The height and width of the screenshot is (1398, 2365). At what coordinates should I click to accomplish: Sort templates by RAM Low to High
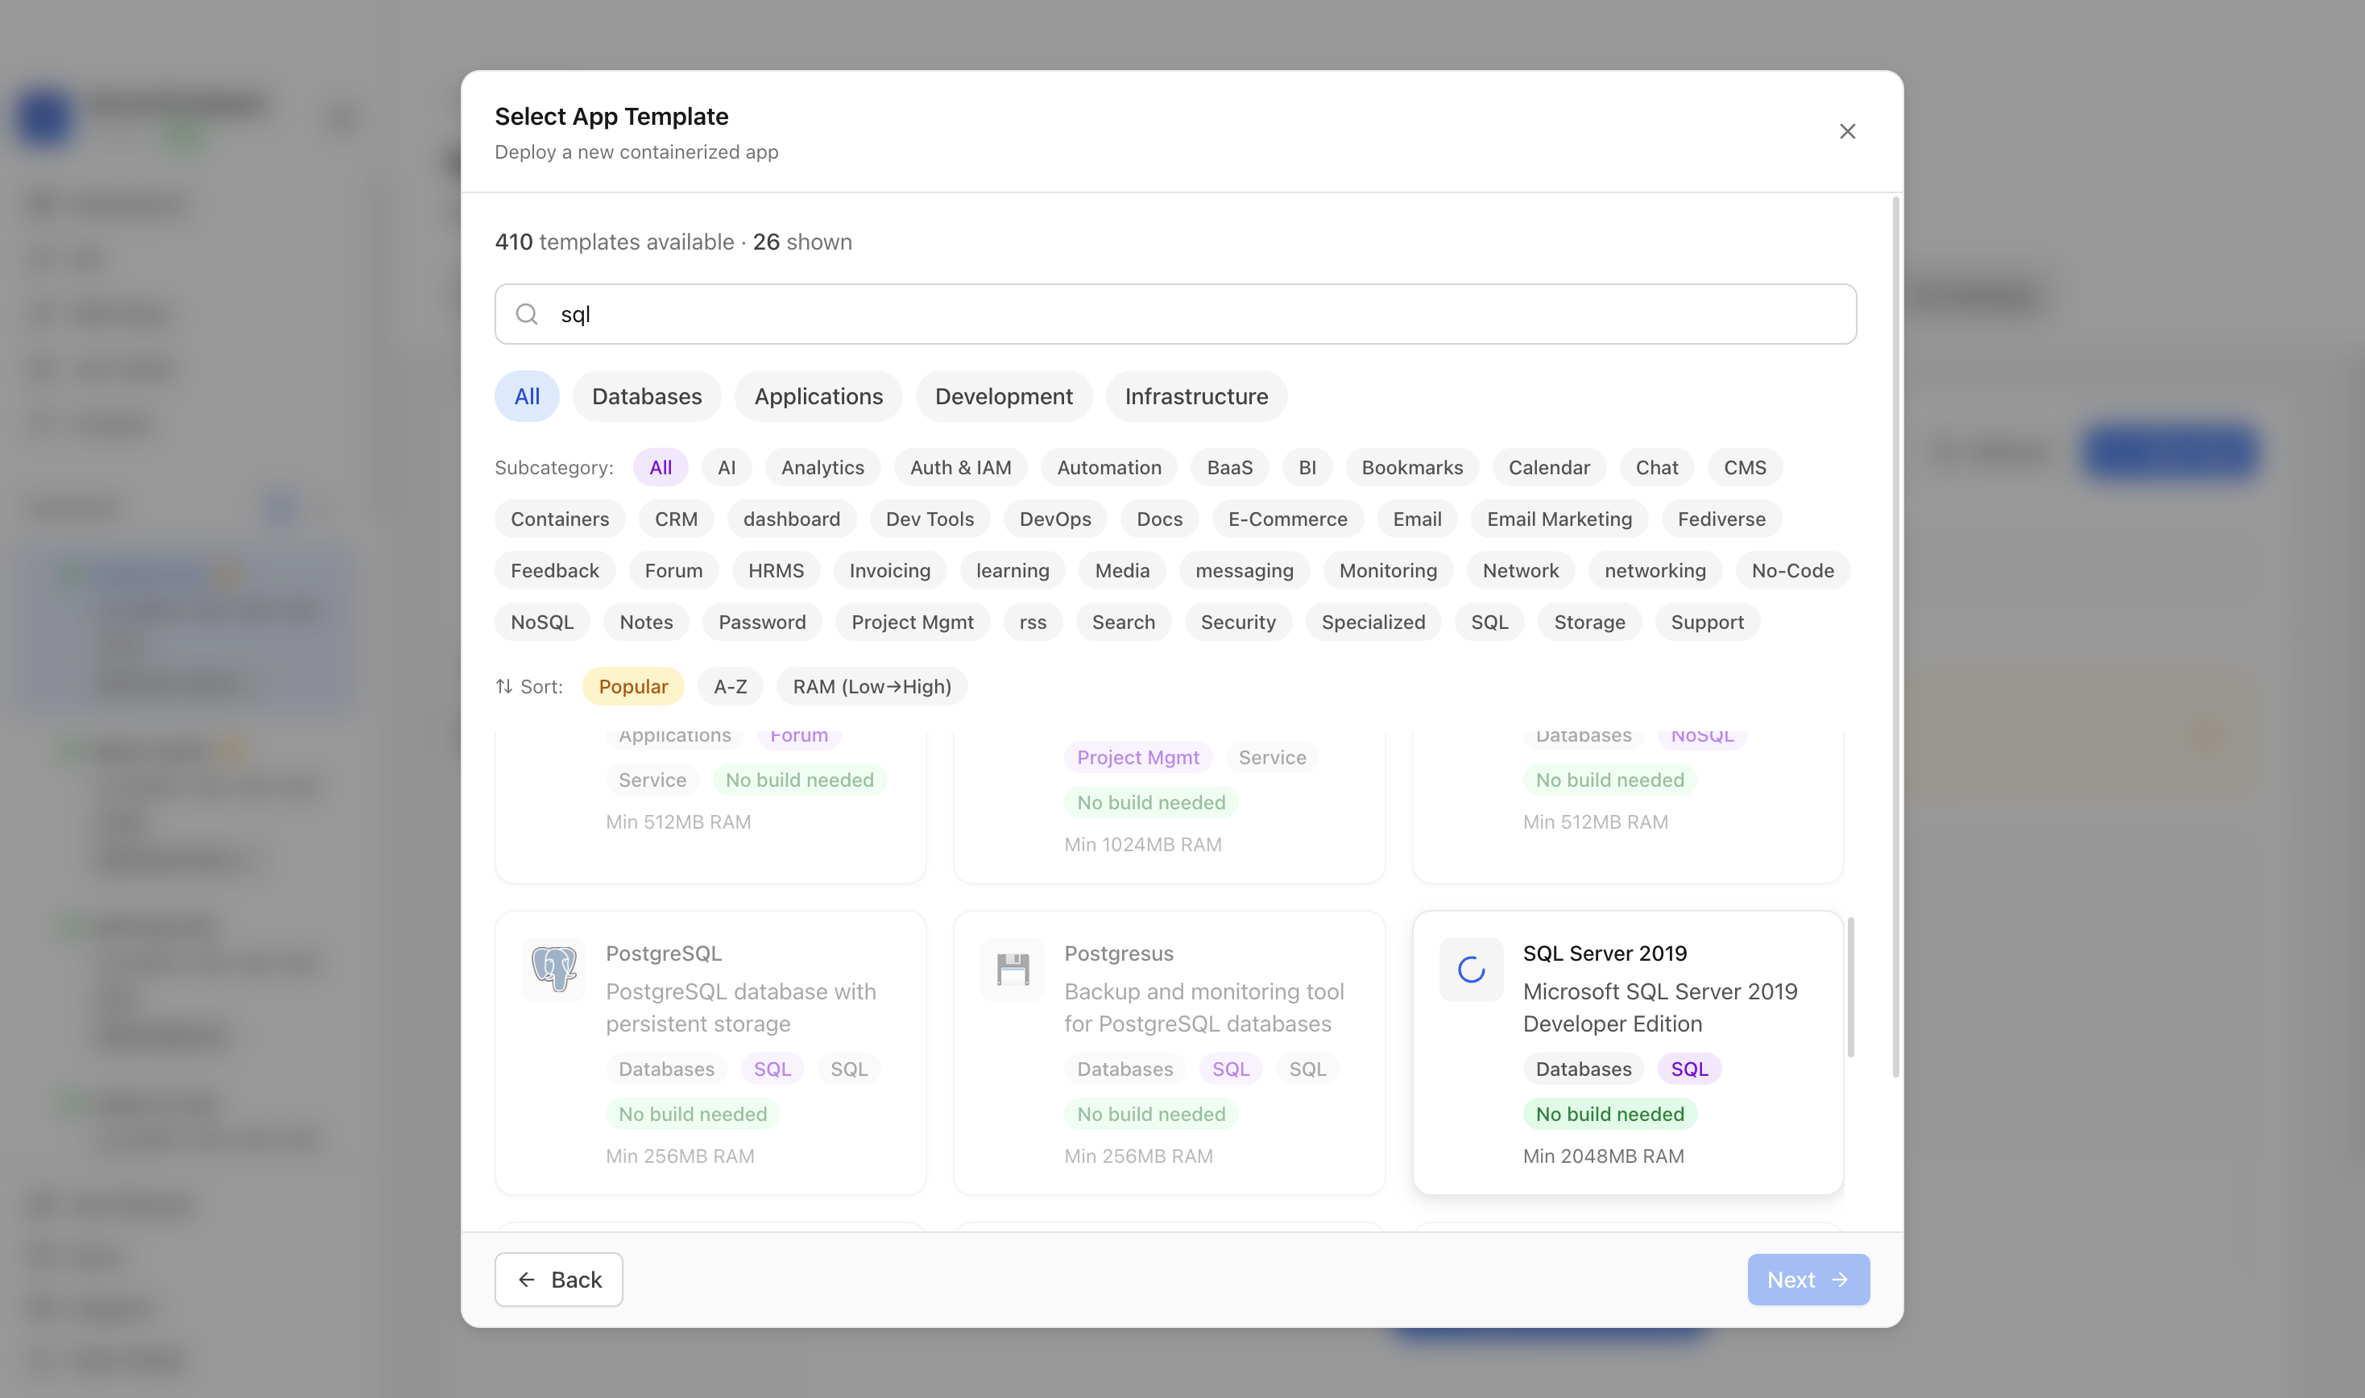(872, 686)
